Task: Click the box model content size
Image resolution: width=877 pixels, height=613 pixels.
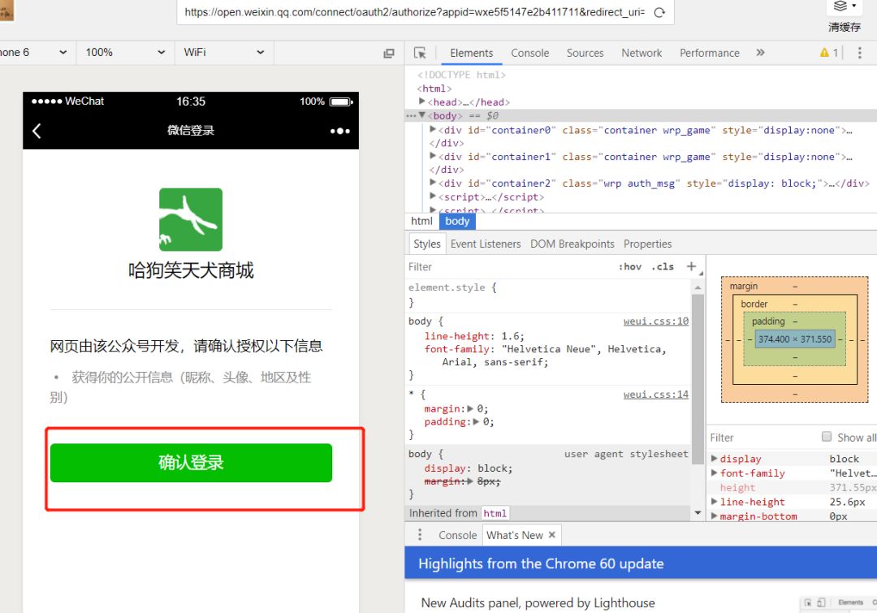Action: (x=795, y=339)
